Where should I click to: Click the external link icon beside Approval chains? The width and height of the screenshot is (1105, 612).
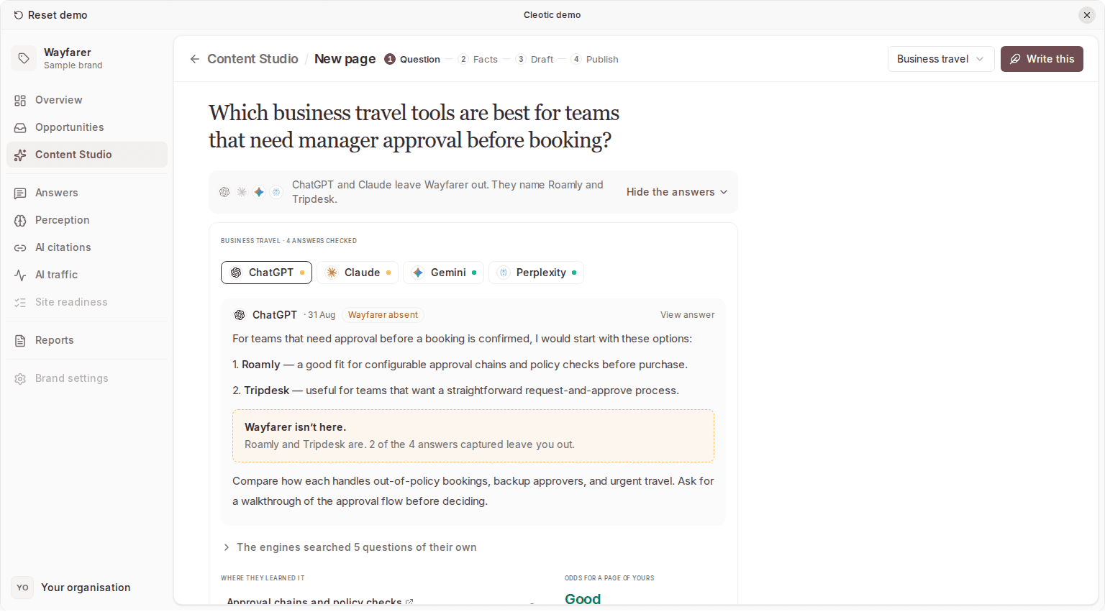point(409,602)
